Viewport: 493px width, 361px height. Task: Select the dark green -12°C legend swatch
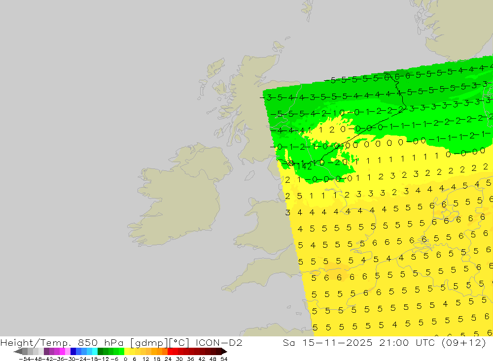(100, 352)
